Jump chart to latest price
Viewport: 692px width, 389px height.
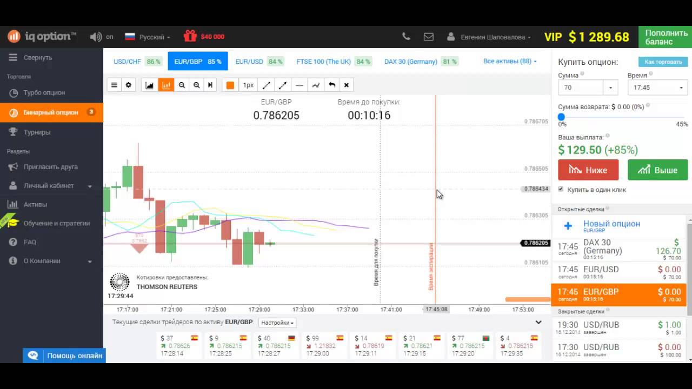[x=210, y=85]
